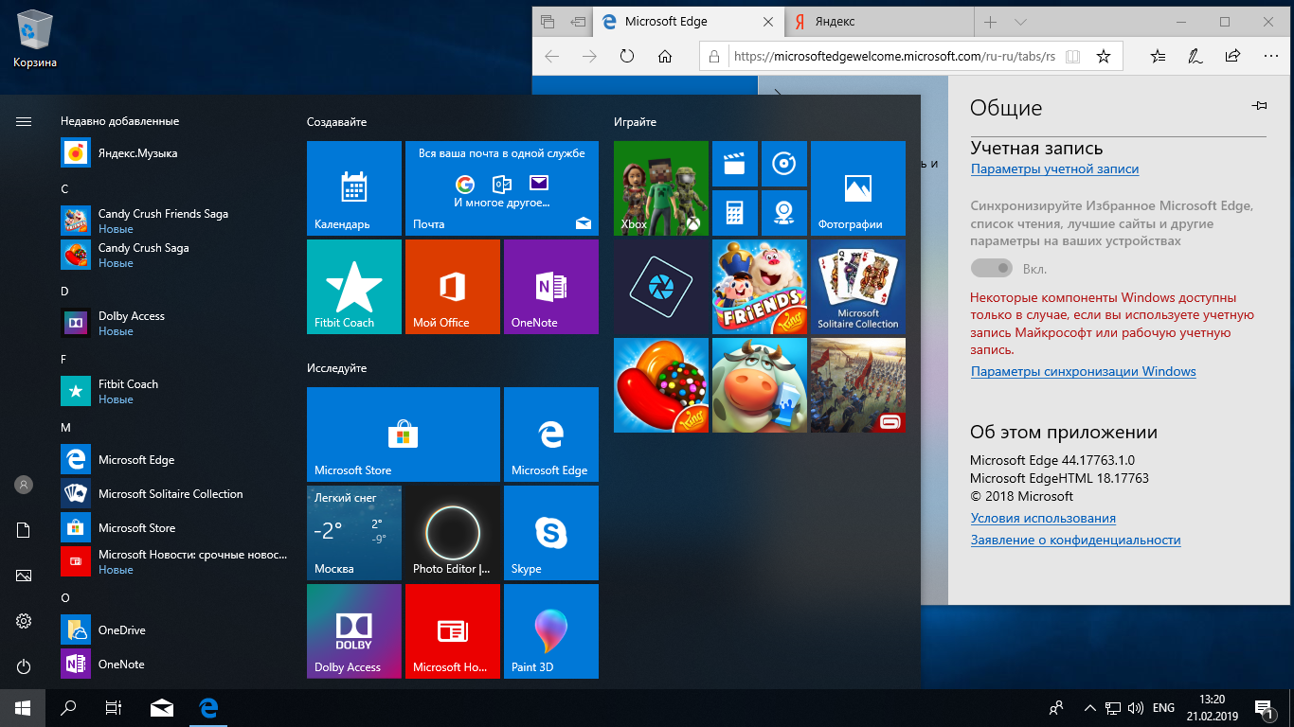
Task: Open the purple OneNote tile
Action: pos(551,287)
